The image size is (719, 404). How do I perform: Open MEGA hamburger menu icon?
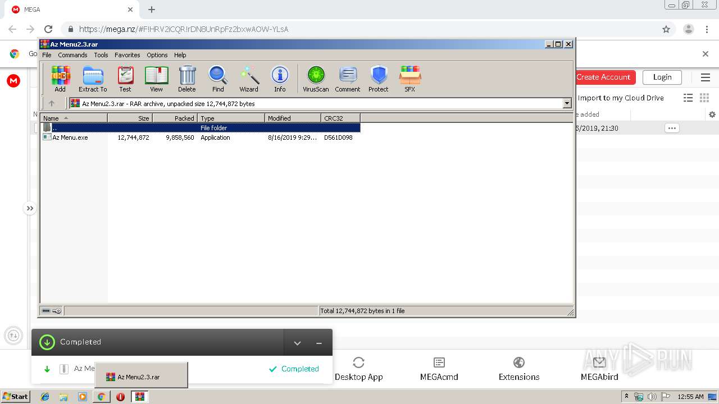[x=705, y=77]
